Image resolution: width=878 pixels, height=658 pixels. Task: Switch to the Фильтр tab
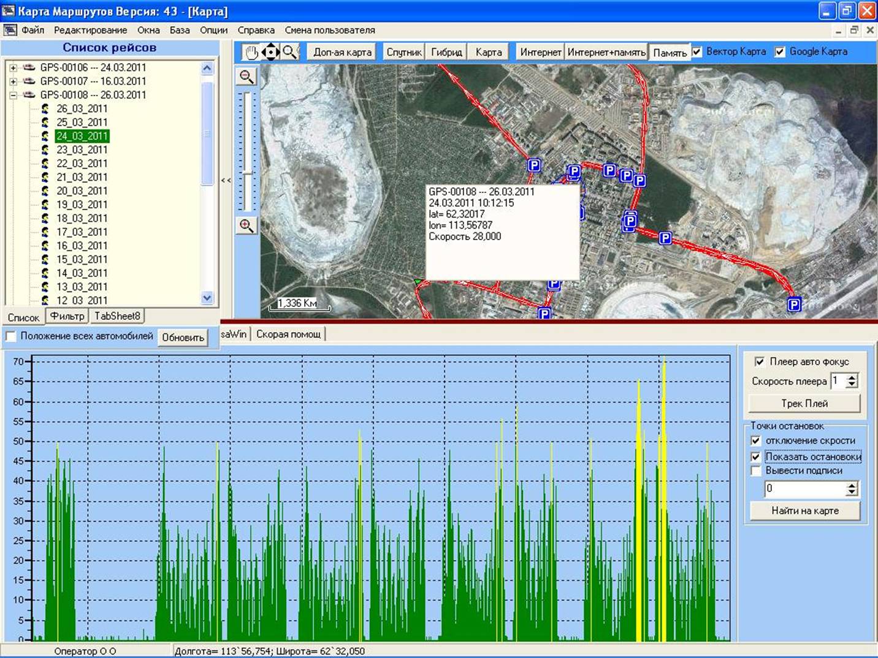click(67, 316)
